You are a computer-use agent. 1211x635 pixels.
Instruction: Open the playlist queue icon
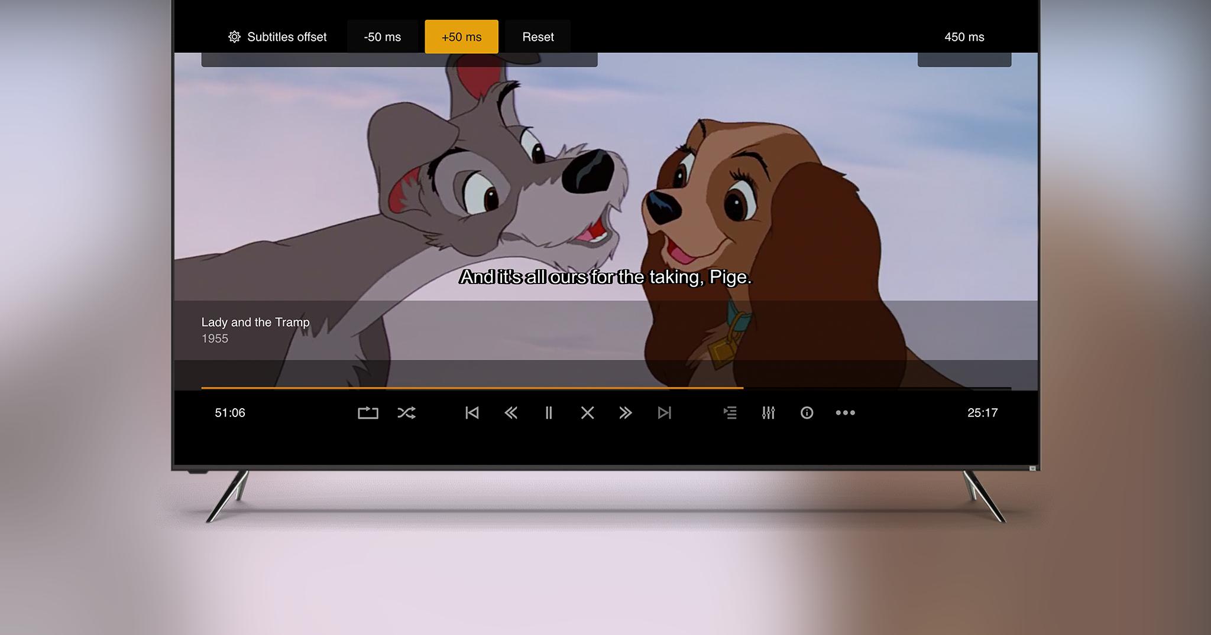click(730, 413)
